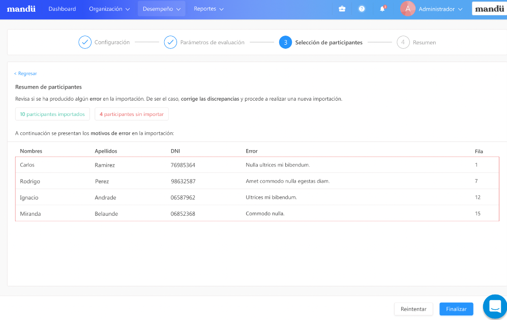Click 10 participantes importados badge

pyautogui.click(x=52, y=114)
